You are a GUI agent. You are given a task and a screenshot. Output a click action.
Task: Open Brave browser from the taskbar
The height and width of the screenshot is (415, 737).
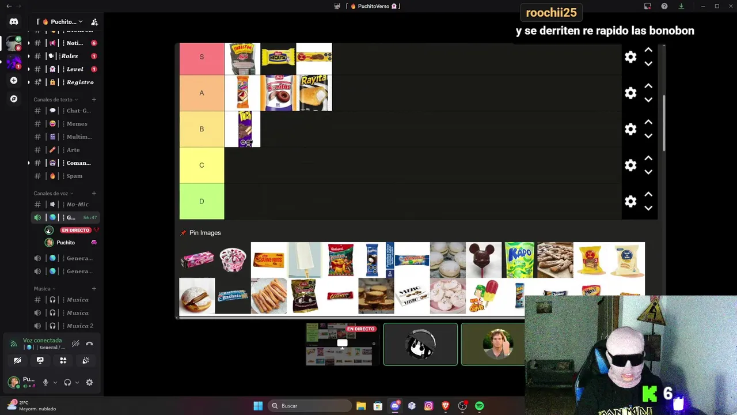click(445, 406)
